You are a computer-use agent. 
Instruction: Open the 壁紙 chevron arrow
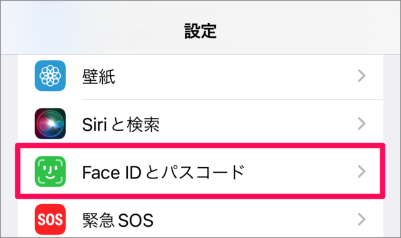(x=362, y=76)
